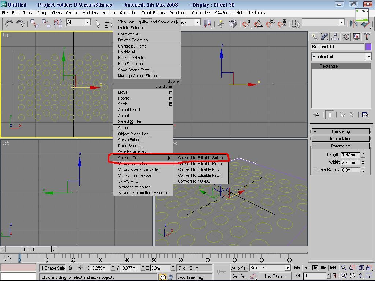Activate the Select and Link tool
The image size is (375, 281).
[34, 23]
